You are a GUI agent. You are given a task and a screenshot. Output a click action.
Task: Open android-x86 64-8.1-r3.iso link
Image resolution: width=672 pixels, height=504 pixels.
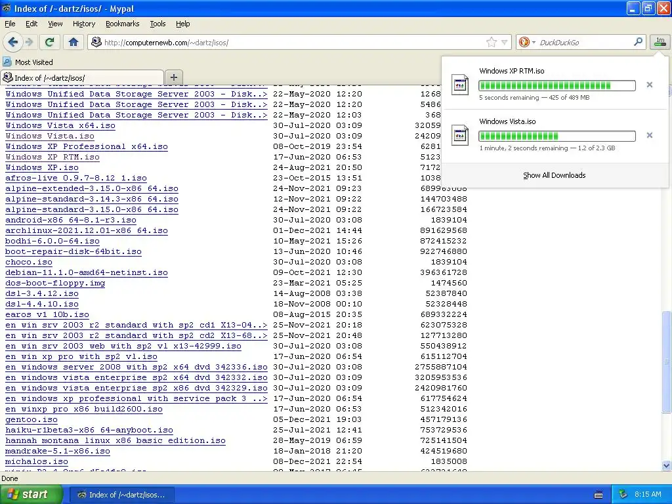71,220
